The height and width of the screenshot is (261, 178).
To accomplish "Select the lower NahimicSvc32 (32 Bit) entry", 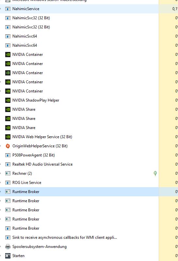I will tap(31, 27).
